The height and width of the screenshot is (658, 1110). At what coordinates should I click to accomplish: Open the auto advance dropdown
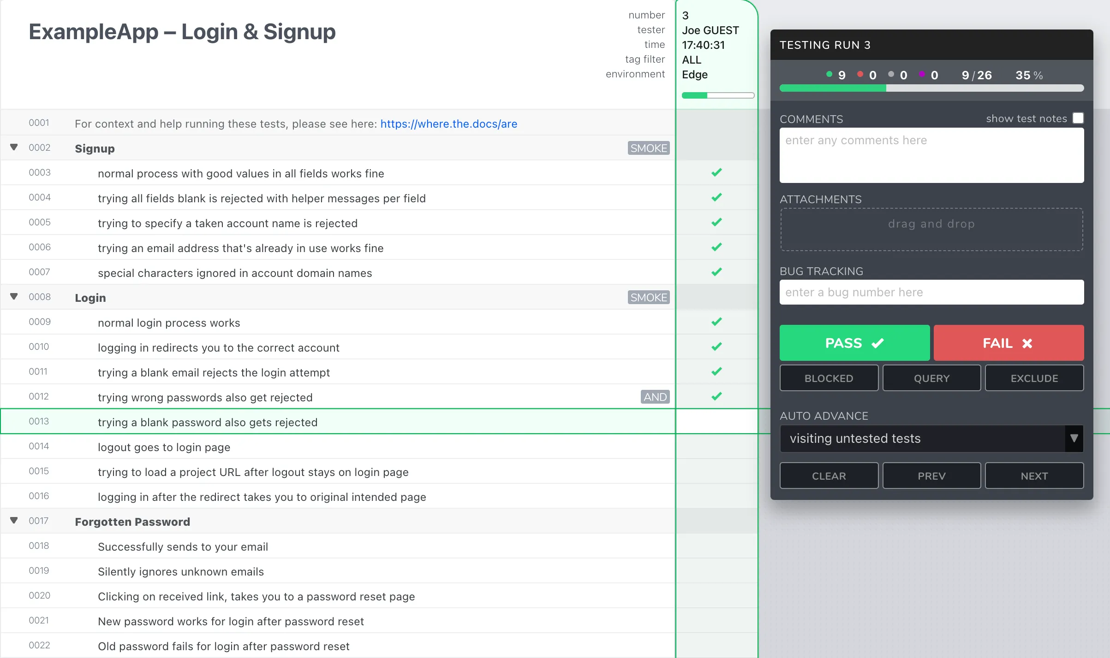click(x=931, y=438)
